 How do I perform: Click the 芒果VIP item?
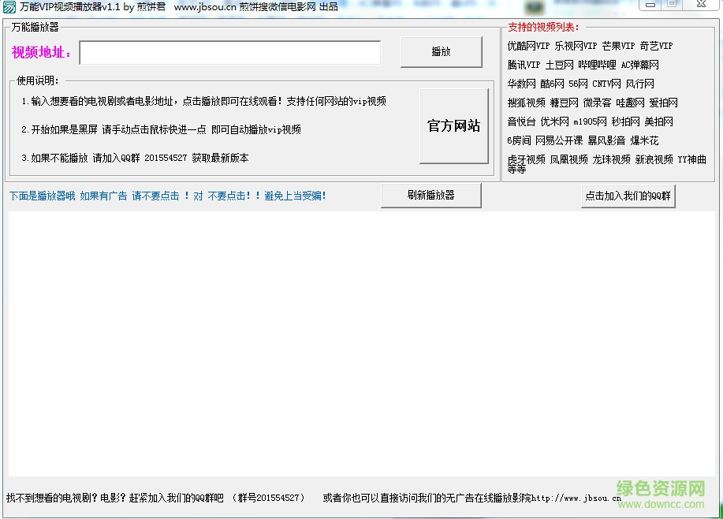click(617, 46)
